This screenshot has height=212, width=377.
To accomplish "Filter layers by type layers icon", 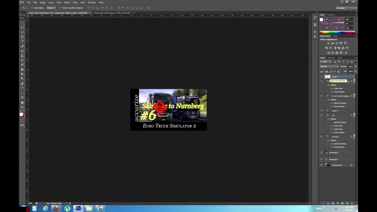I will [x=343, y=62].
